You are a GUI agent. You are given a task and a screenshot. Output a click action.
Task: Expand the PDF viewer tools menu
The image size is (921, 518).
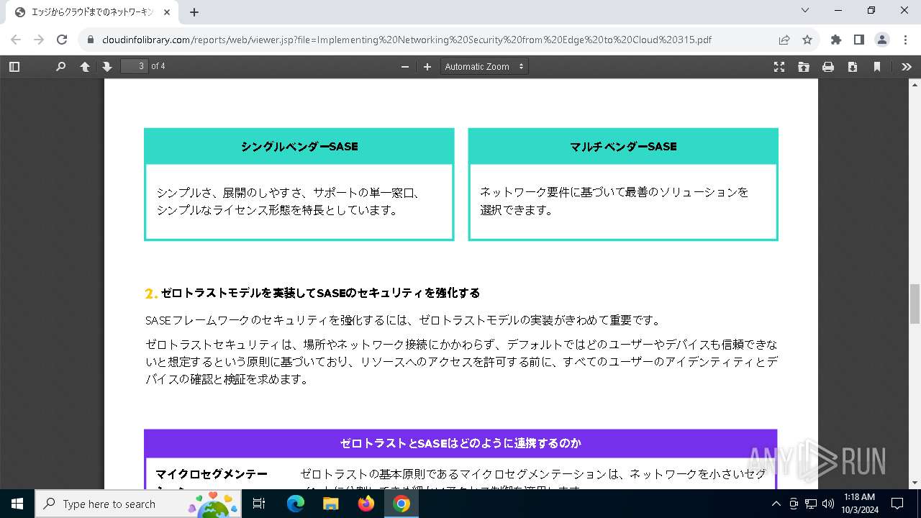pos(907,66)
